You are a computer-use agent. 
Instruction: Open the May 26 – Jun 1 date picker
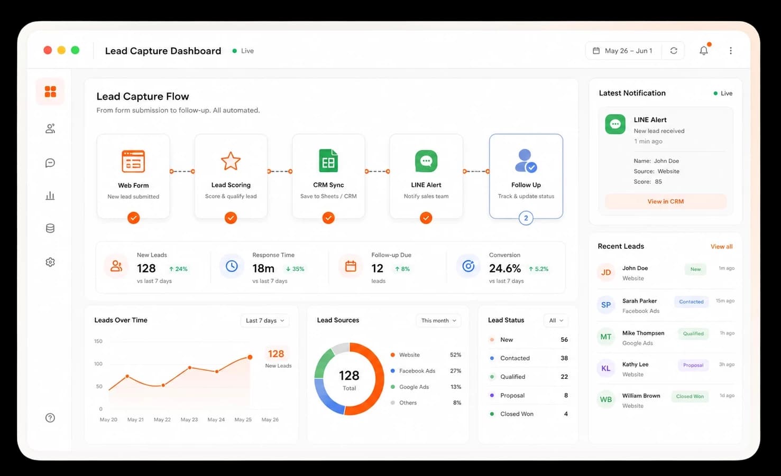coord(623,51)
